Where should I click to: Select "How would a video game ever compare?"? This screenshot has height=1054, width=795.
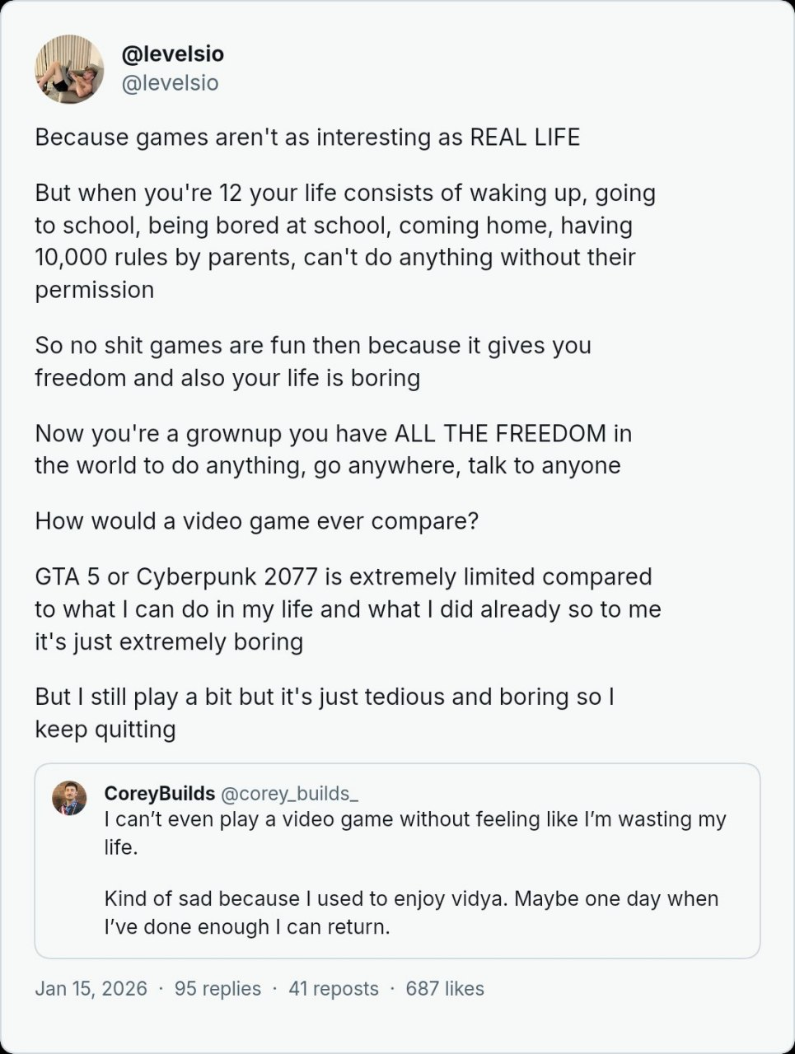click(256, 521)
